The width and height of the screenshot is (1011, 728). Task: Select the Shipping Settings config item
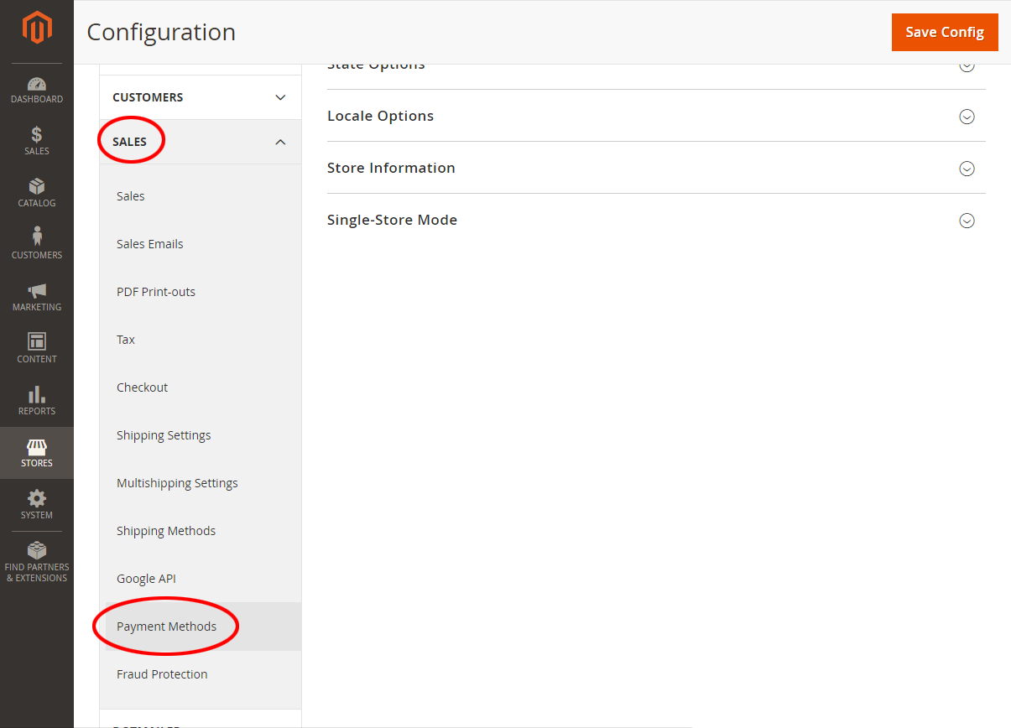pyautogui.click(x=201, y=435)
